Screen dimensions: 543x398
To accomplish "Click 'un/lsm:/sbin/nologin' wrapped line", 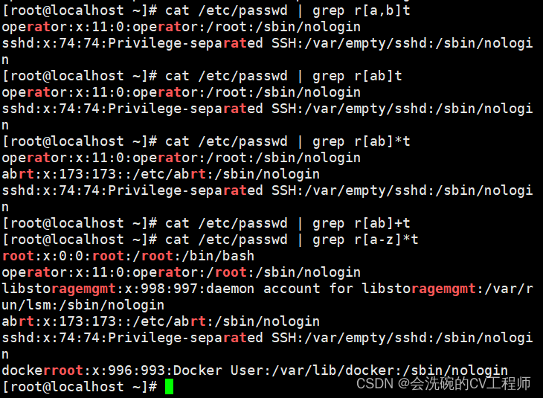I will (83, 305).
